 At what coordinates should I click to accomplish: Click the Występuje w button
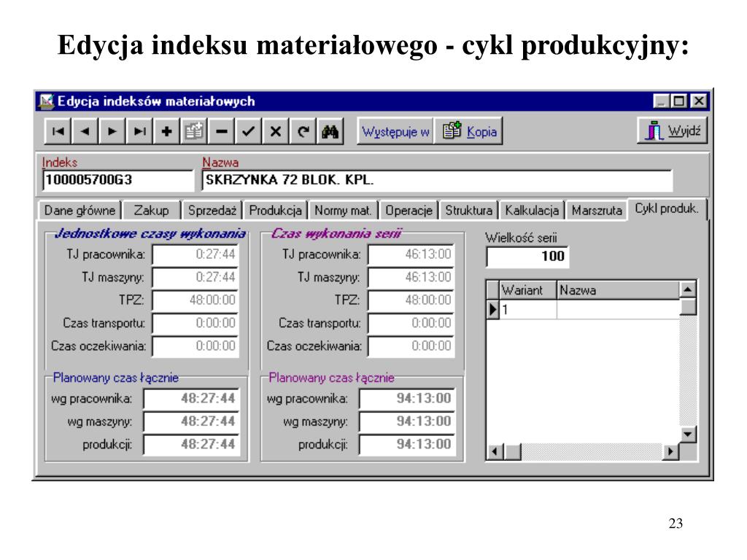395,131
